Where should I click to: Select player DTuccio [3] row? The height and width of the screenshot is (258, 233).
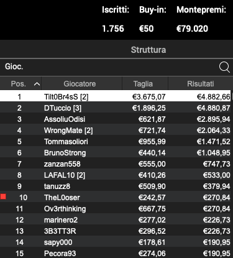[x=115, y=108]
